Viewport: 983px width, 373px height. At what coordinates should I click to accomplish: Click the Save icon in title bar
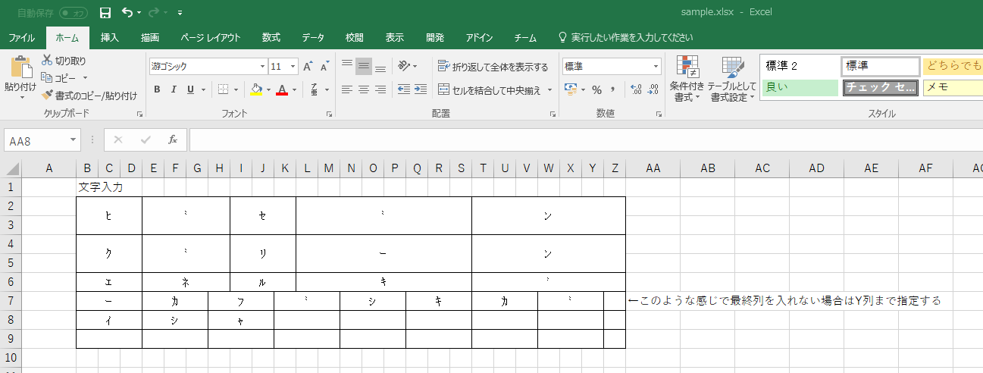(105, 13)
